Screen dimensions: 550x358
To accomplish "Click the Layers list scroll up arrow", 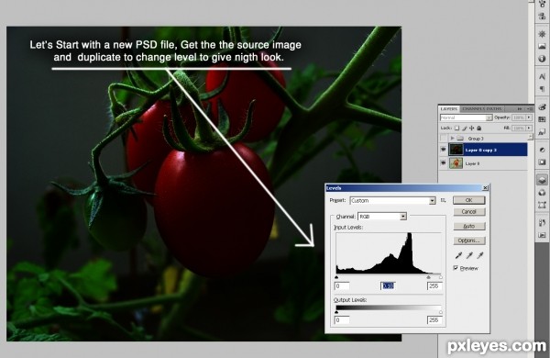I will coord(530,137).
